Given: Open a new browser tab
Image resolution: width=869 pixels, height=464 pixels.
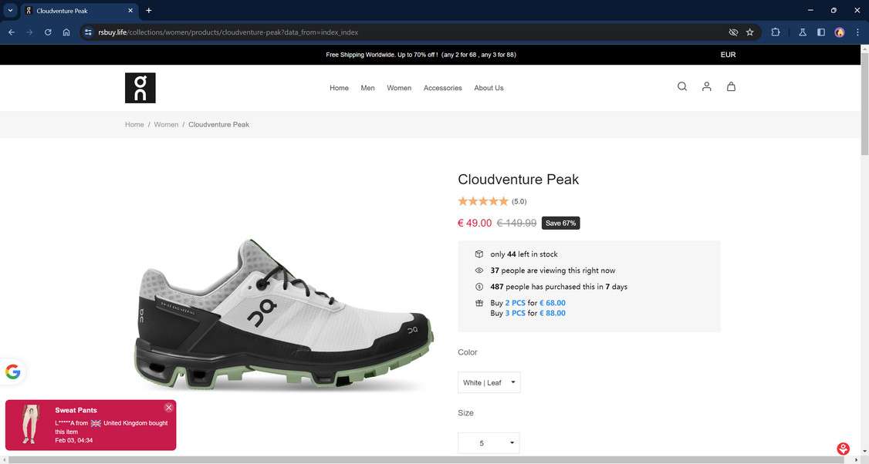Looking at the screenshot, I should (148, 11).
